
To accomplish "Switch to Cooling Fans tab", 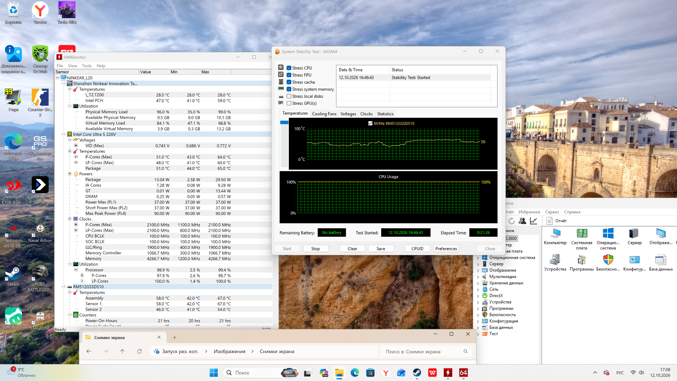I will point(324,114).
